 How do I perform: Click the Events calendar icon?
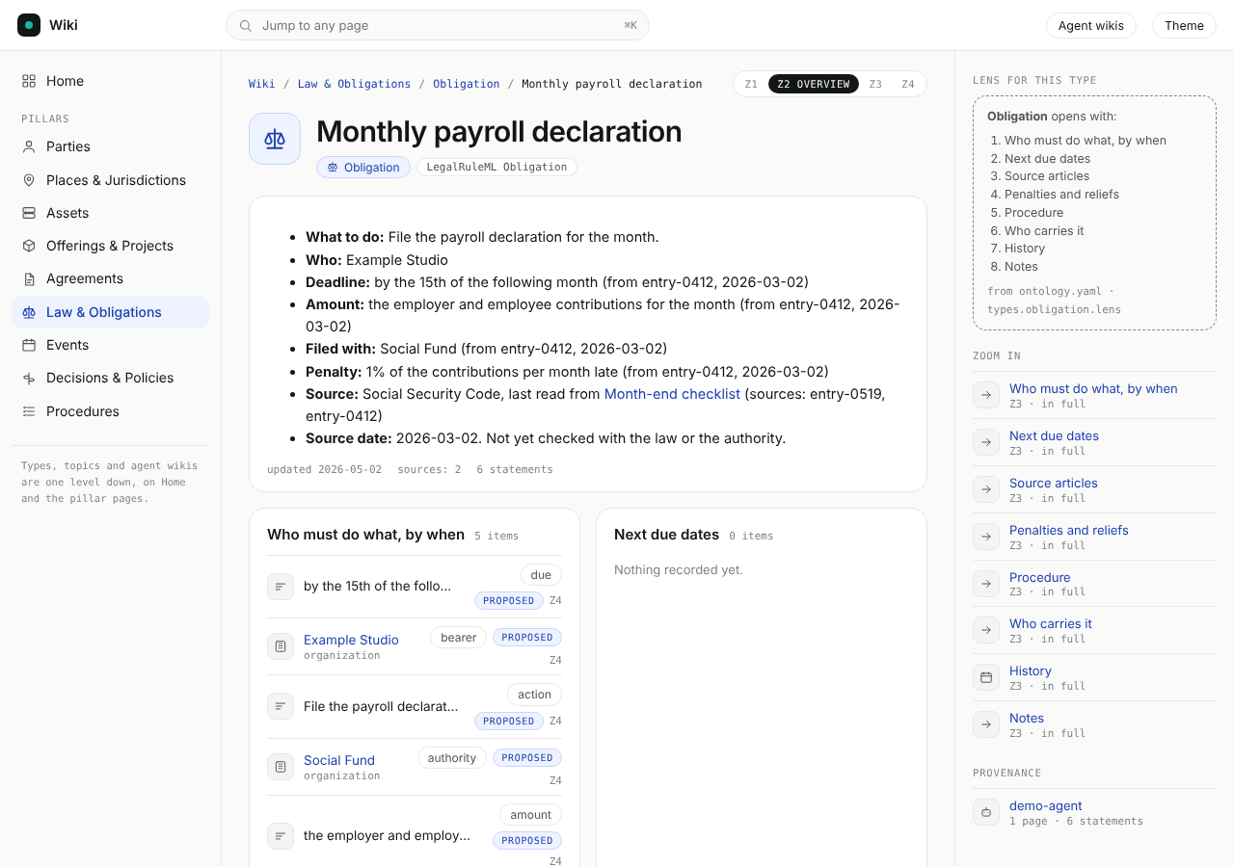coord(29,345)
